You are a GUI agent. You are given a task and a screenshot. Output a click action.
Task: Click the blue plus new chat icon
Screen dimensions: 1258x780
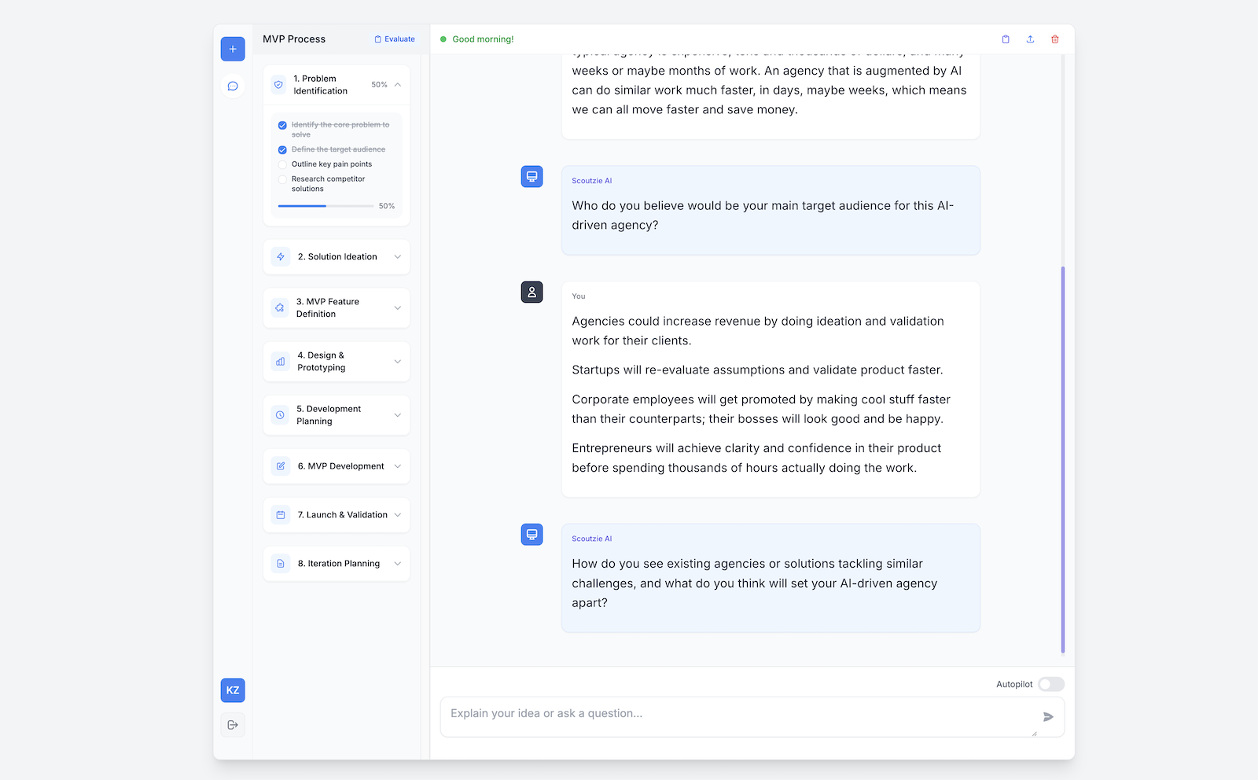click(x=233, y=49)
